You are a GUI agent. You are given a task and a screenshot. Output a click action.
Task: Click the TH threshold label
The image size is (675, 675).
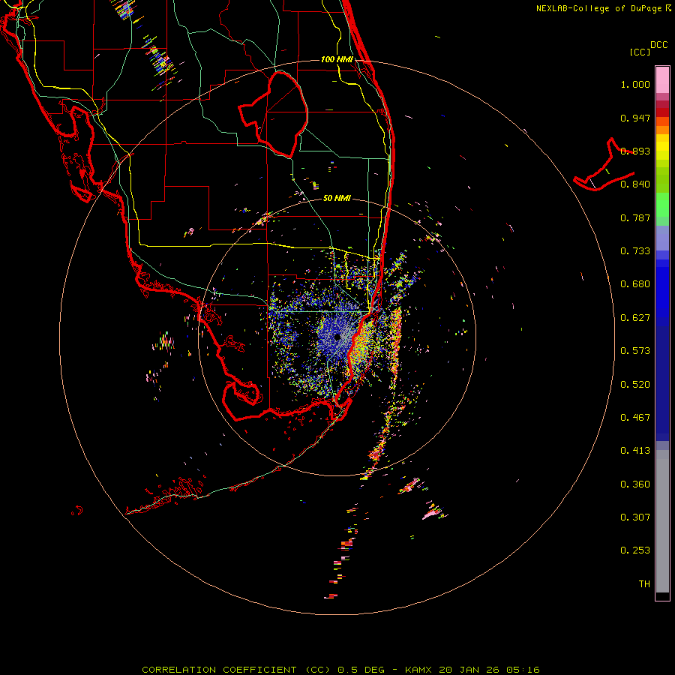pos(644,584)
